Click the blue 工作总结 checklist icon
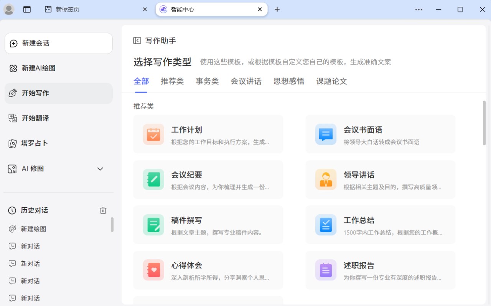The image size is (491, 306). (x=326, y=225)
